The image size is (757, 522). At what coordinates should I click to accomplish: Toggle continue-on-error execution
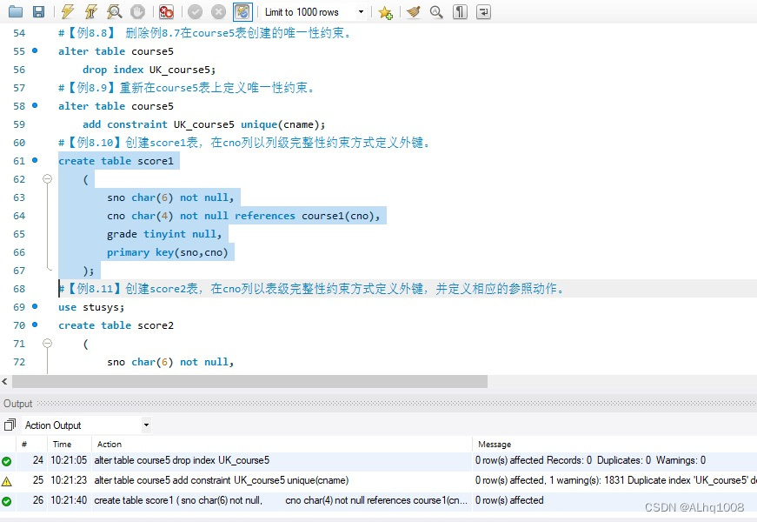(x=166, y=11)
